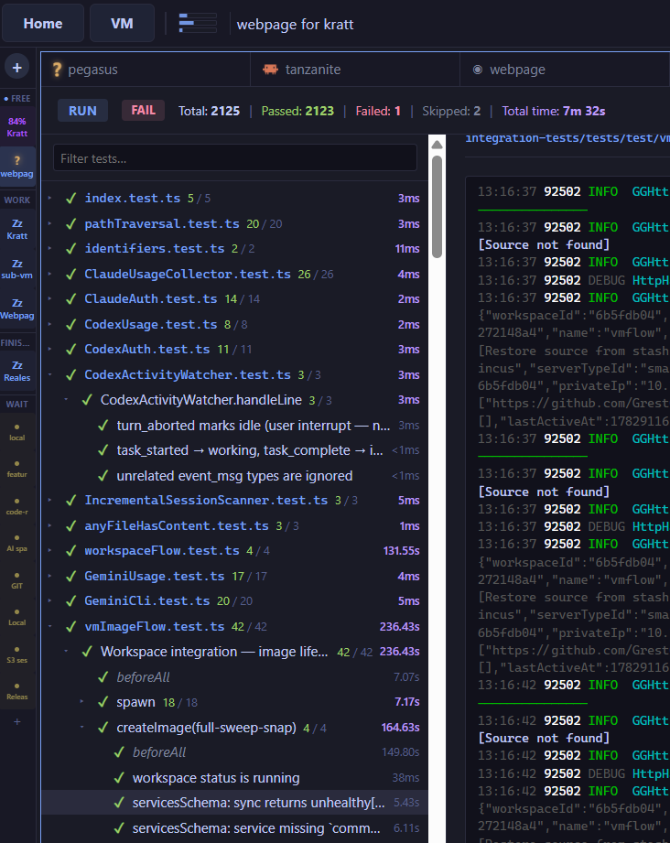Screen dimensions: 670x843
Task: Click Total time: 7m 32s text
Action: click(554, 111)
